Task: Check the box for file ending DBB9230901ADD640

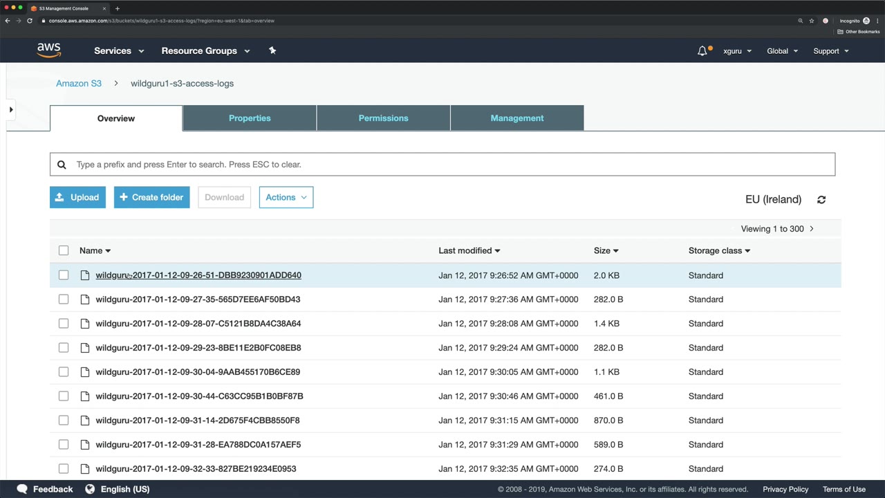Action: click(64, 275)
